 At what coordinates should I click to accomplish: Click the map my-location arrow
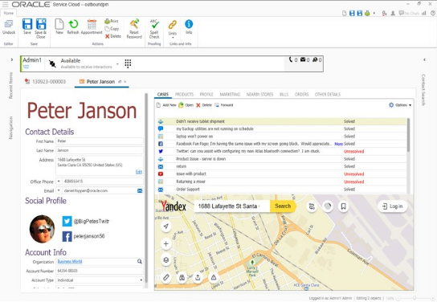pos(165,226)
